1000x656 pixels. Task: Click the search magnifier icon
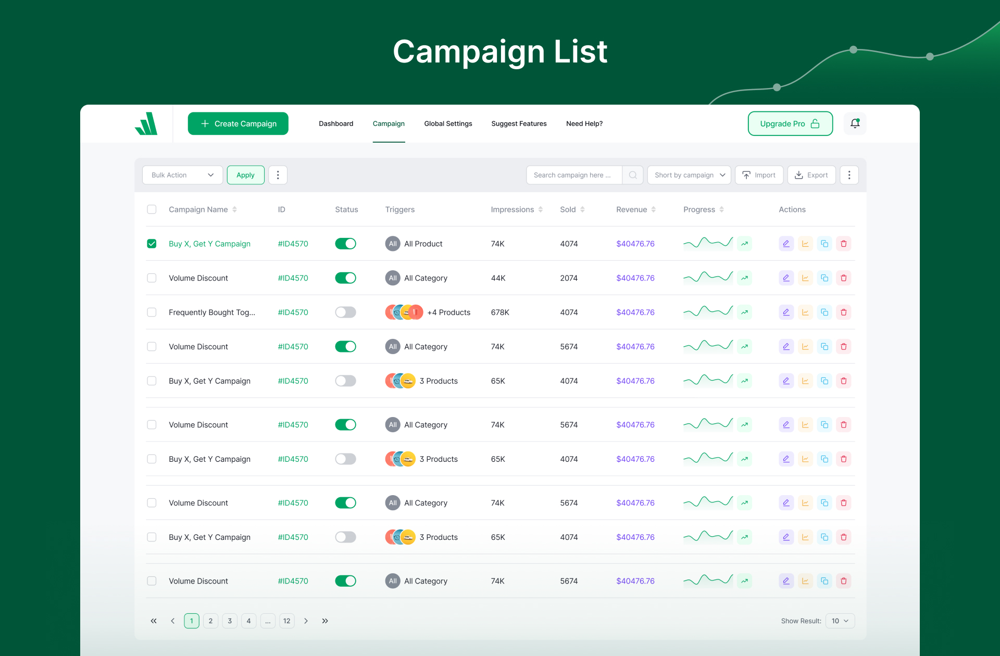(x=633, y=175)
